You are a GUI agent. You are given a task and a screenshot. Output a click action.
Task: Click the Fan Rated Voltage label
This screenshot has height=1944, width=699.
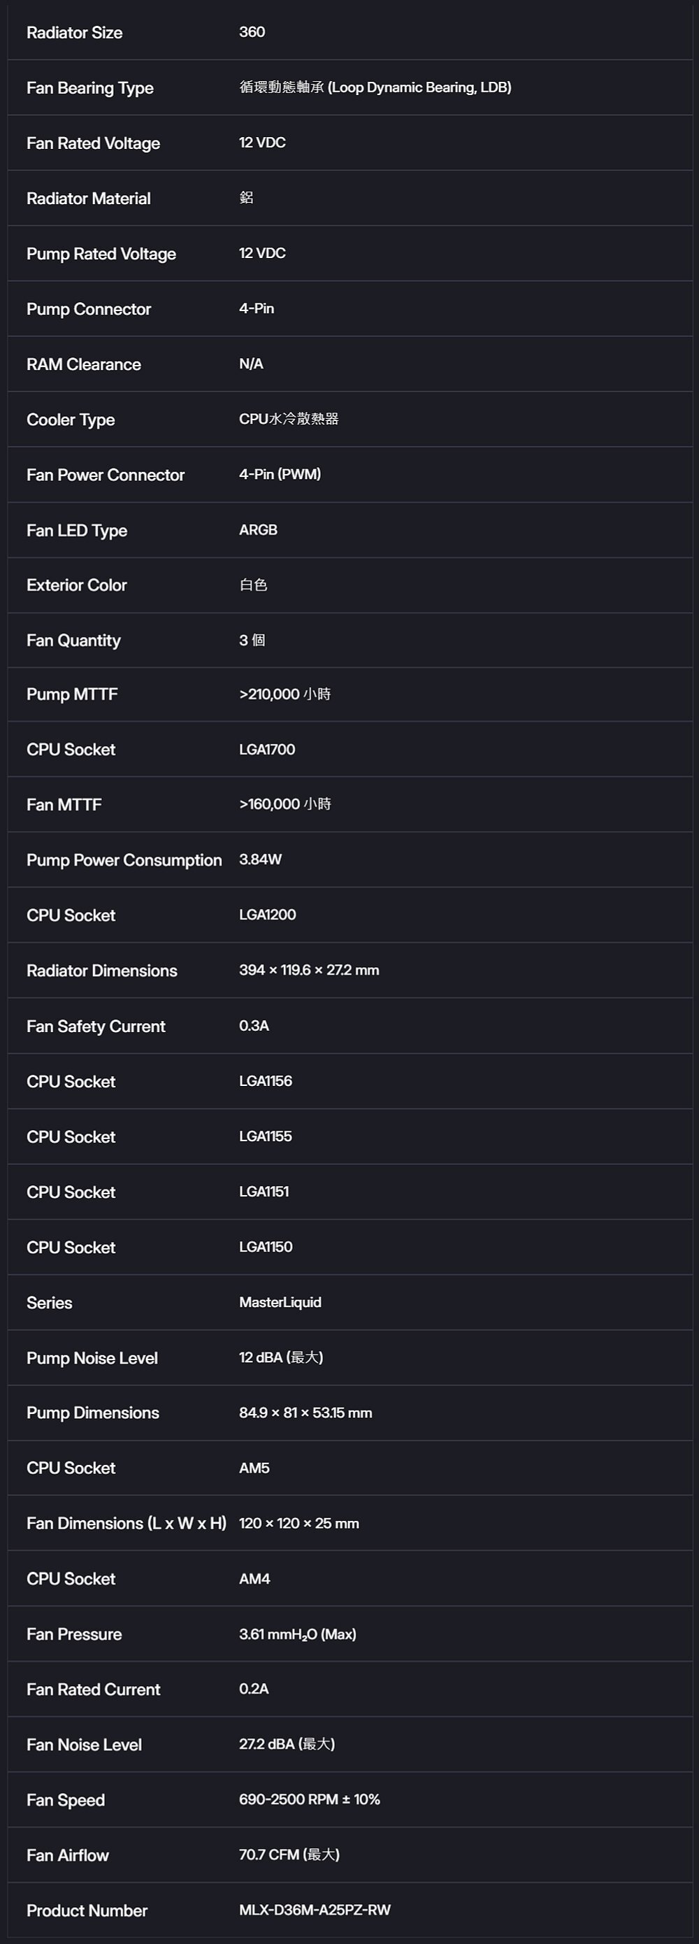point(93,143)
